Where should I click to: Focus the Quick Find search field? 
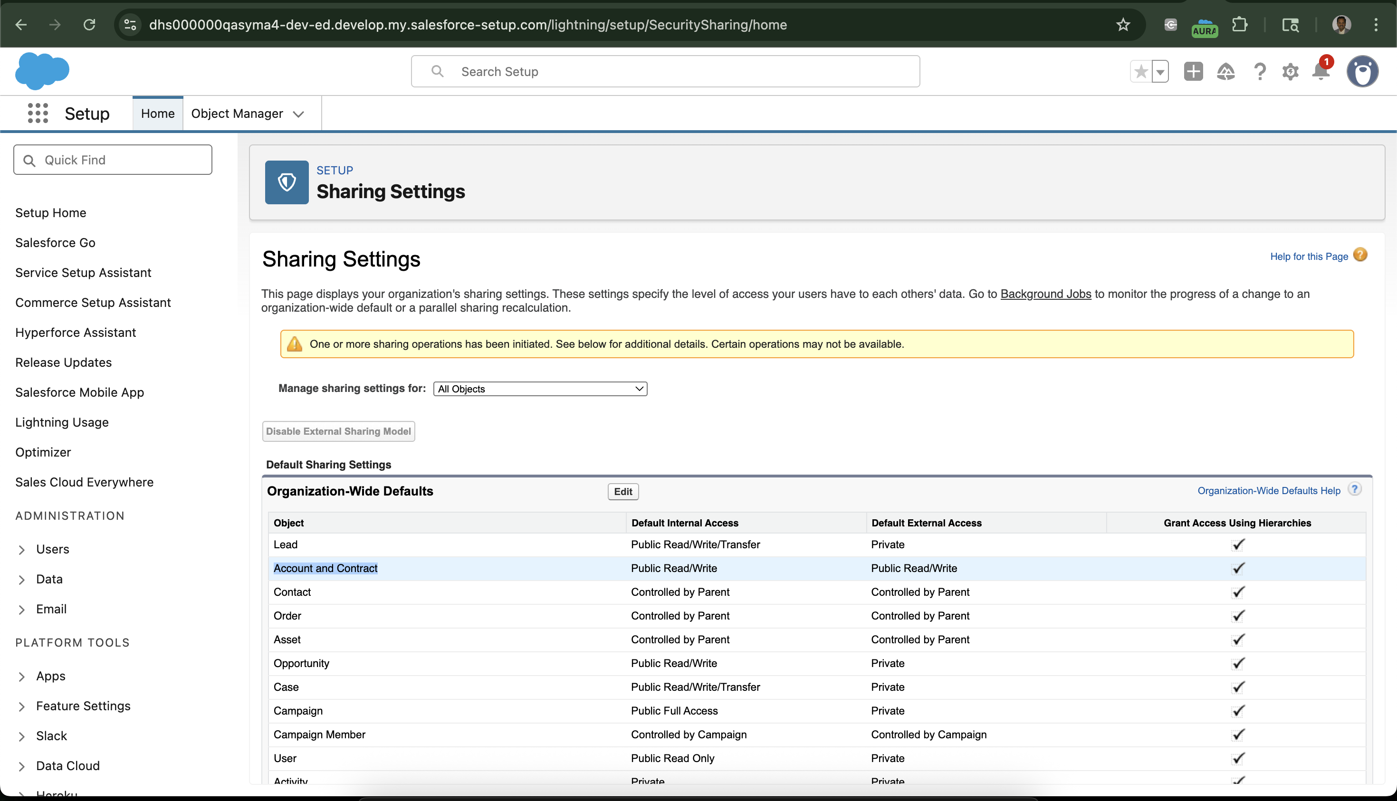coord(113,160)
